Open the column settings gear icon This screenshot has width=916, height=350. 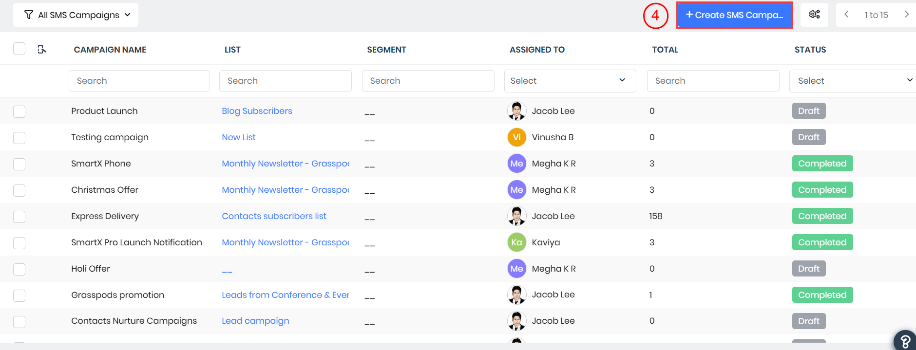click(814, 15)
